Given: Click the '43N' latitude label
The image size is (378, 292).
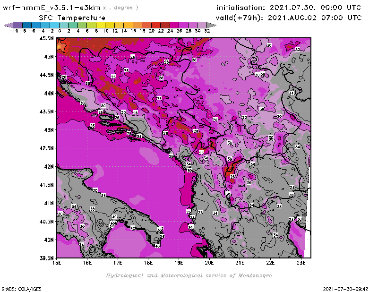Looking at the screenshot, I should (49, 130).
